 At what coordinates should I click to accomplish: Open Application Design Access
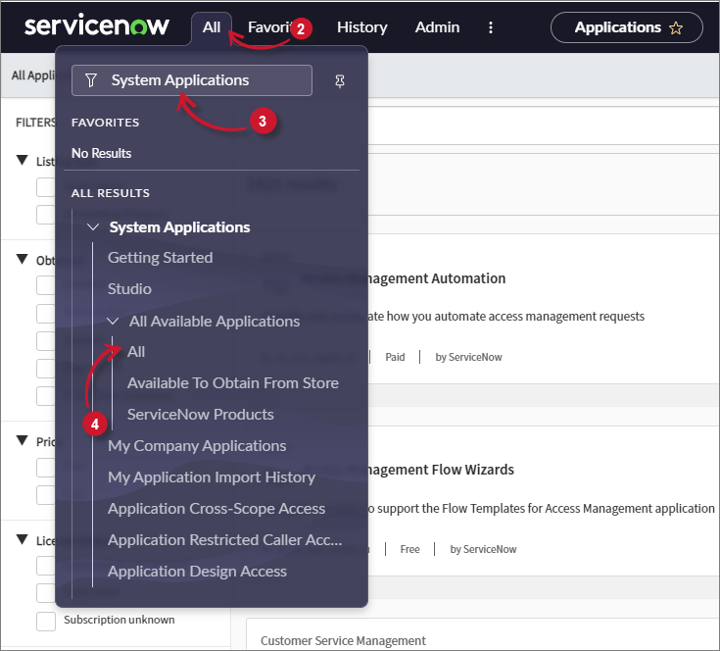point(197,571)
